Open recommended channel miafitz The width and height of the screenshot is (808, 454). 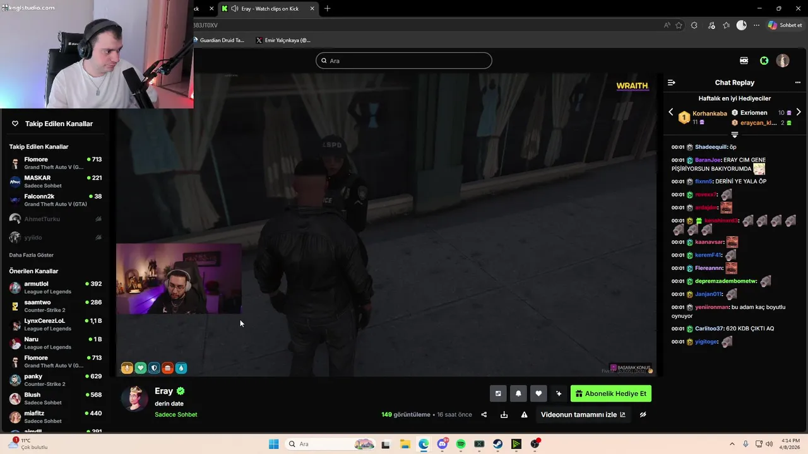[56, 417]
